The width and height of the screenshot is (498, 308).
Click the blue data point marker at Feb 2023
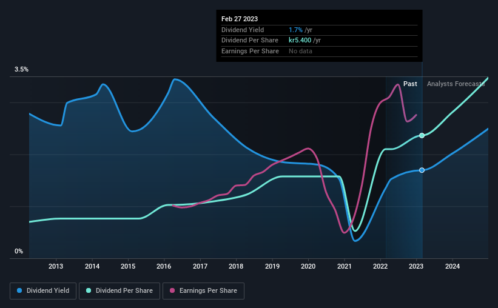point(422,170)
